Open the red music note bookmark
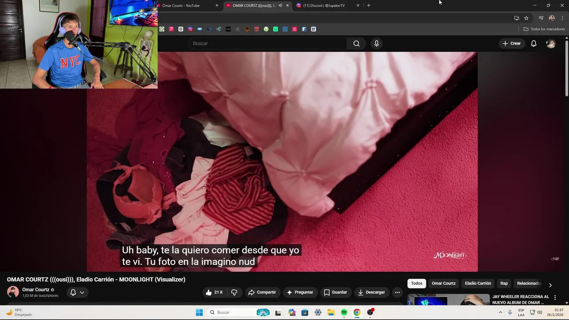This screenshot has height=320, width=569. [x=171, y=29]
